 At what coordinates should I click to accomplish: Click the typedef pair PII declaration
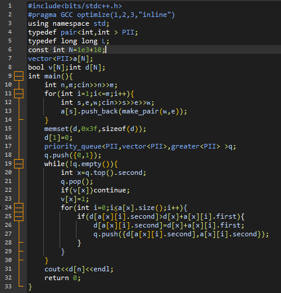83,32
